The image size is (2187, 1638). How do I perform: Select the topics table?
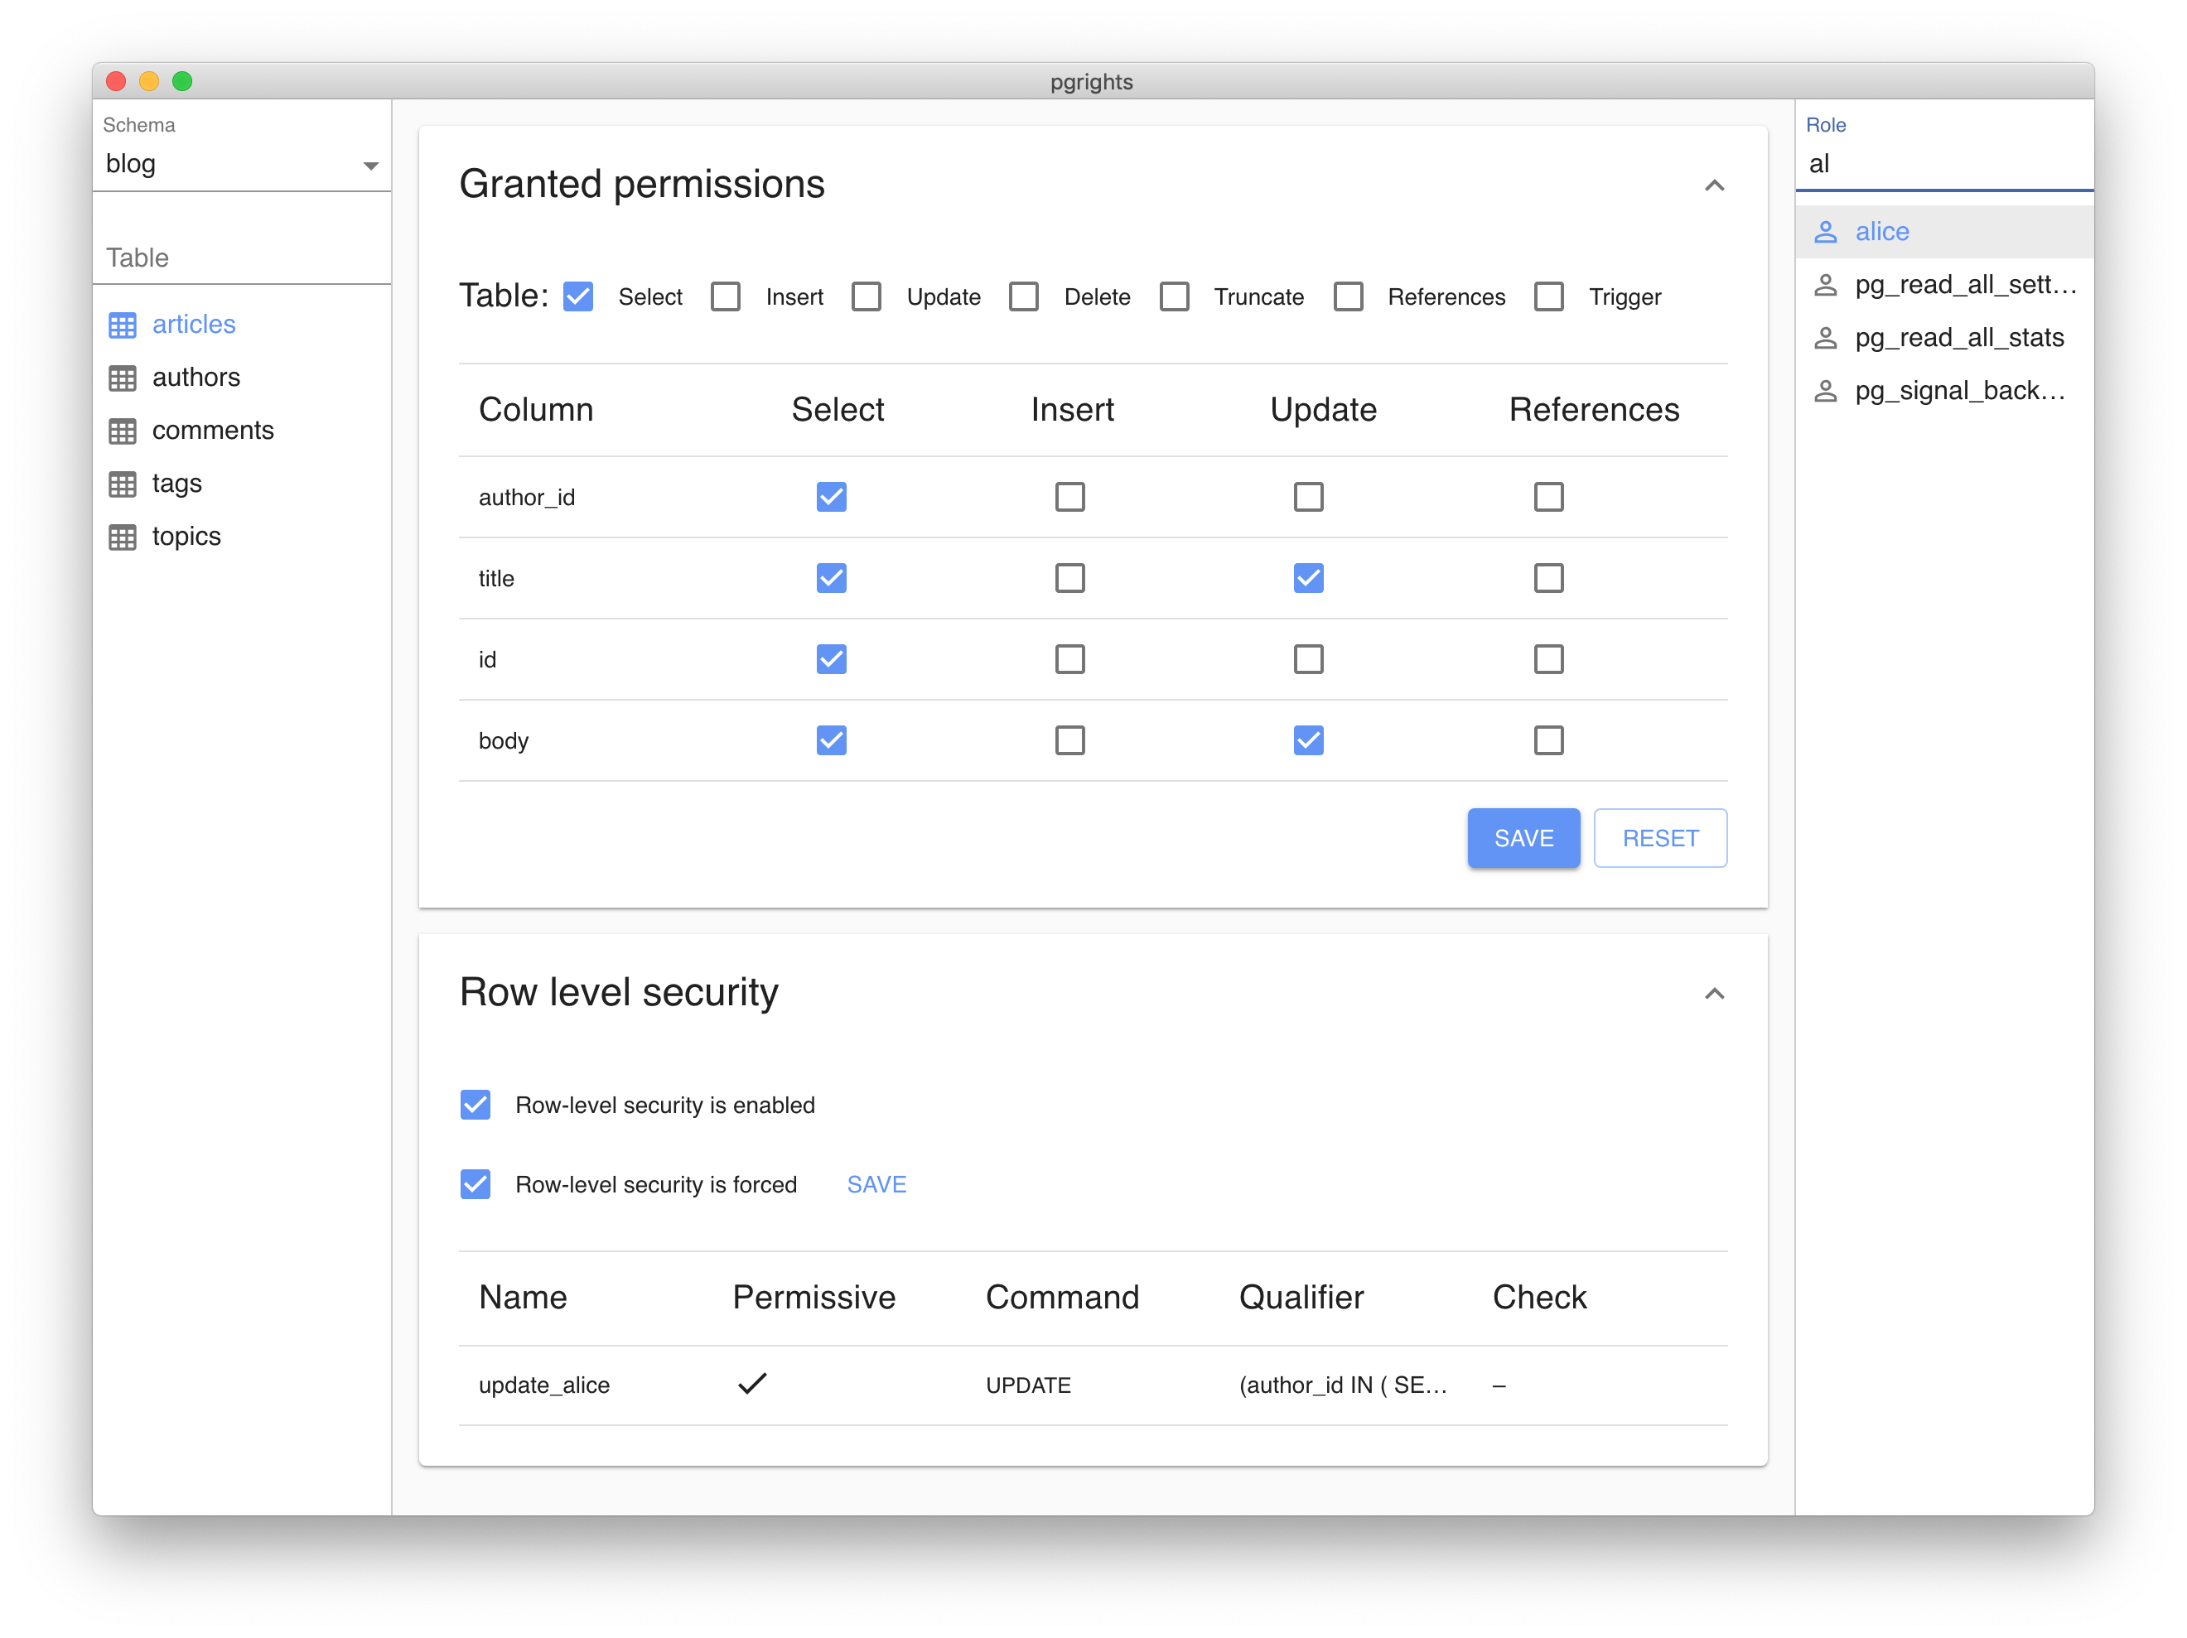(x=242, y=537)
